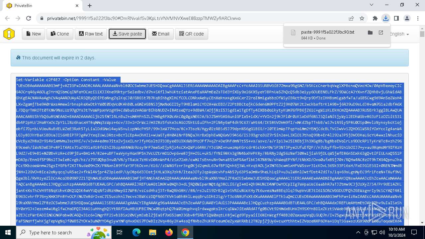Screen dimensions: 425x239
Task: Bookmark this page with the star
Action: pyautogui.click(x=362, y=19)
